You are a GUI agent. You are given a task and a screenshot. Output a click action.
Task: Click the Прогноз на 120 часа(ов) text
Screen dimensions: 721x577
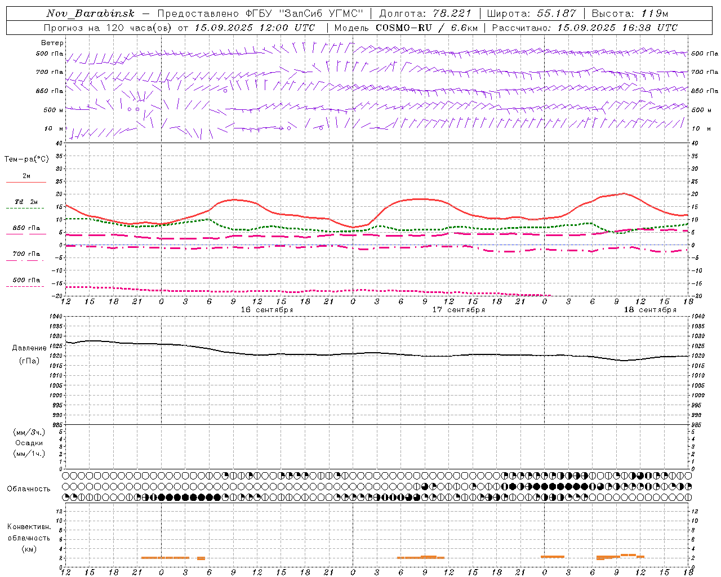[108, 28]
